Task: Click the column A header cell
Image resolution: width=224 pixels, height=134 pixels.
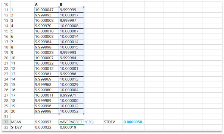Action: pos(47,4)
